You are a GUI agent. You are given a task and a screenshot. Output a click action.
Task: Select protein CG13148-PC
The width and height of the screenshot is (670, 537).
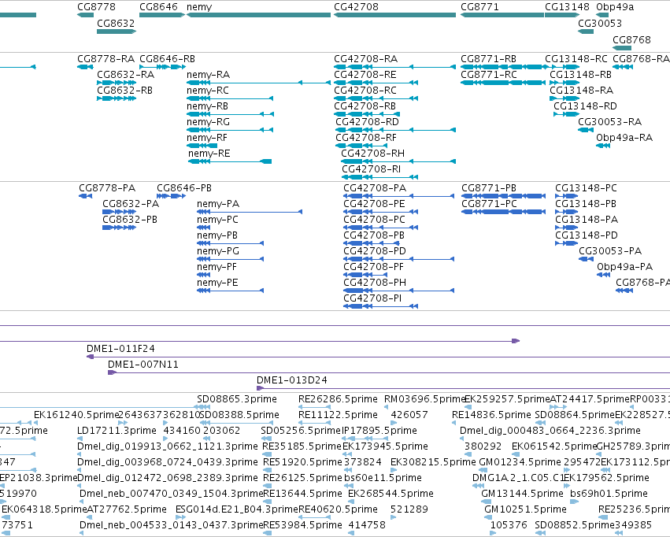[567, 195]
